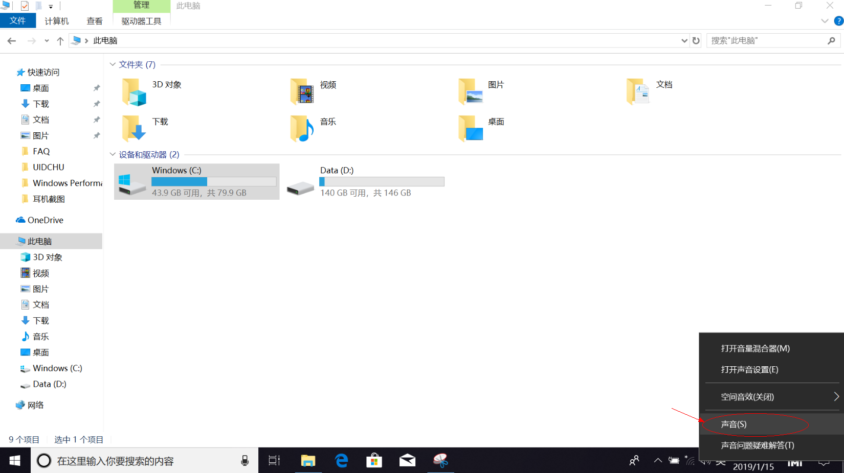
Task: Open the 查看 ribbon tab
Action: 95,21
